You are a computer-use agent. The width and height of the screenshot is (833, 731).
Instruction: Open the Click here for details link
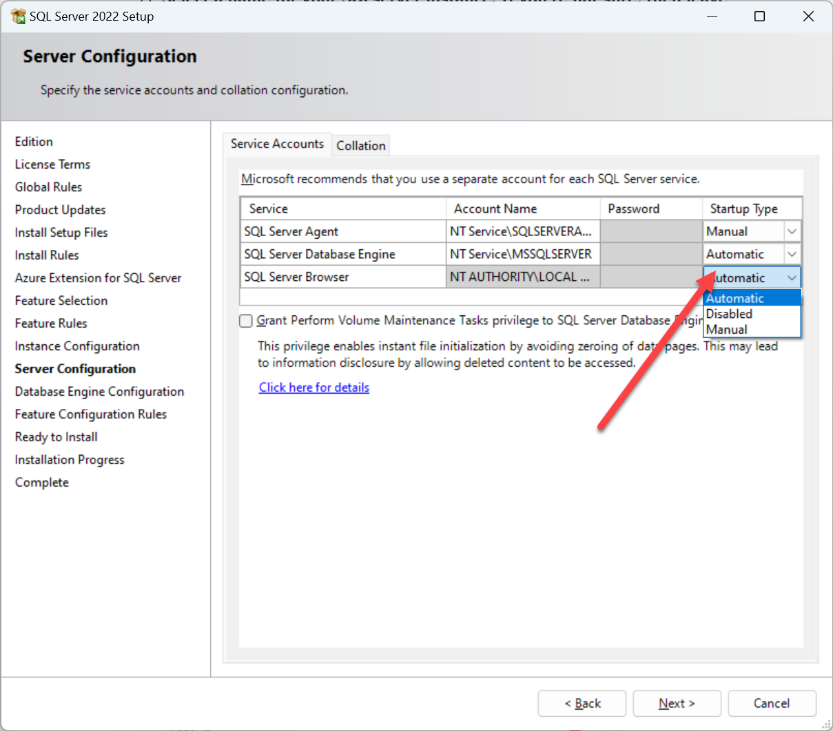(314, 388)
